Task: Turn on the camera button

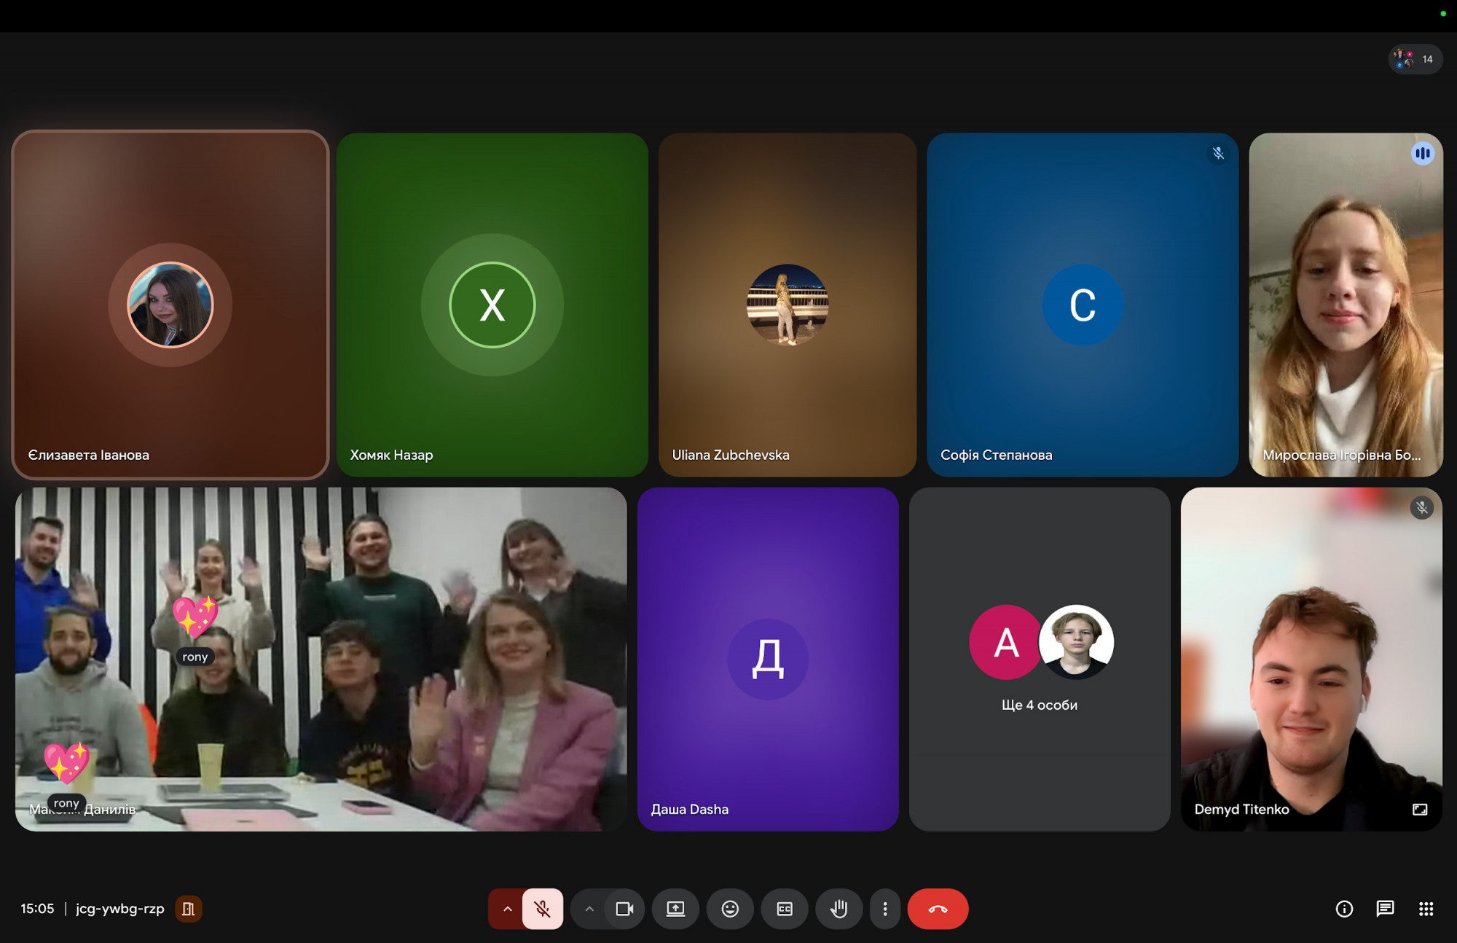Action: click(624, 909)
